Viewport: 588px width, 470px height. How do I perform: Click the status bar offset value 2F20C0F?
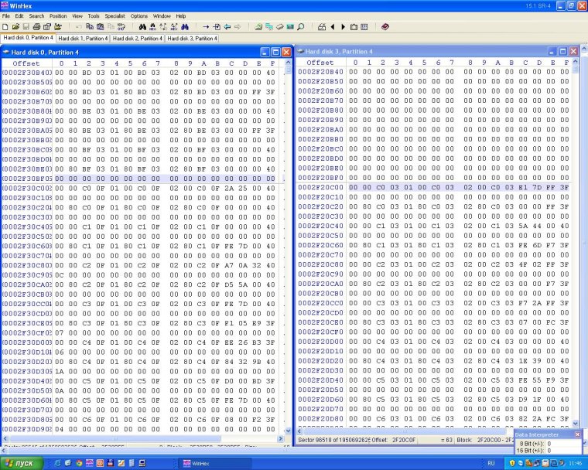[404, 440]
